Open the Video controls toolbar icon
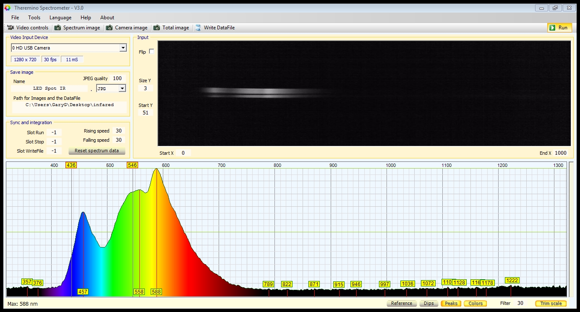 coord(10,28)
